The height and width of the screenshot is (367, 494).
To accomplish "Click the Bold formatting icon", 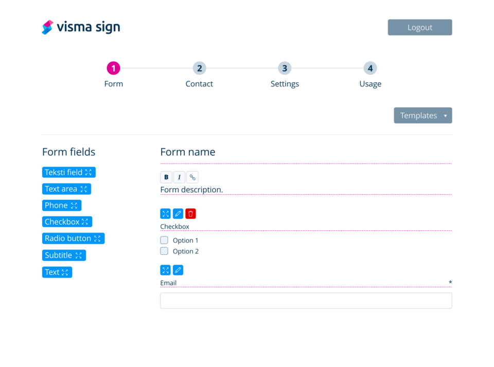I will tap(166, 177).
